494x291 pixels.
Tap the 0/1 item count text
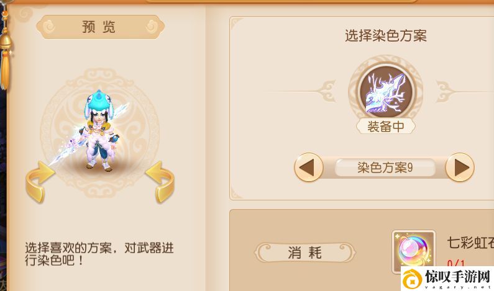point(456,263)
